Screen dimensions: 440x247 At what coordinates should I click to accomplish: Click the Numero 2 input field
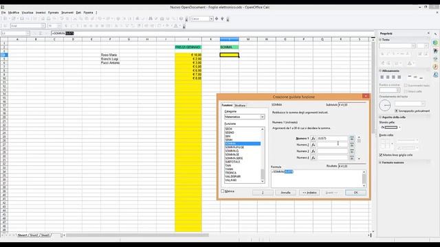tap(333, 145)
